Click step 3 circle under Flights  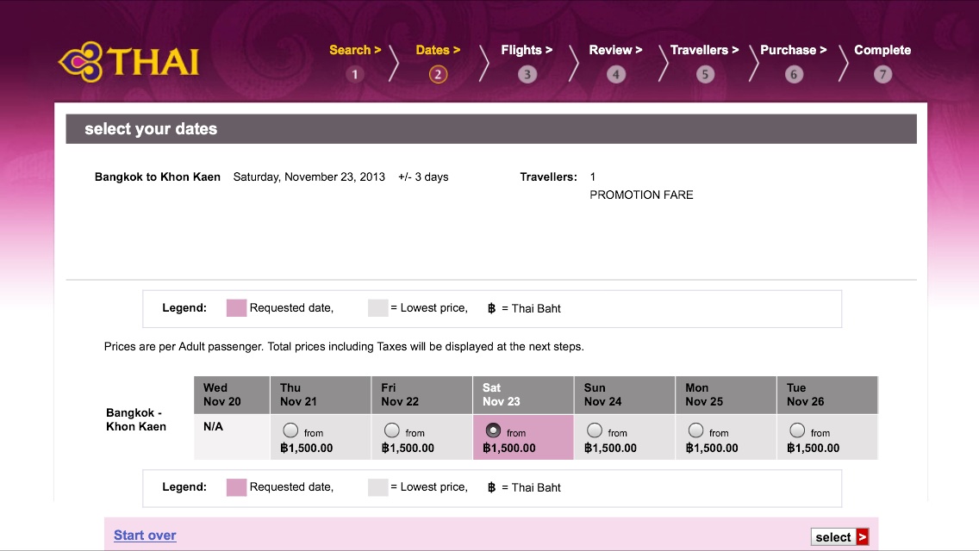[x=527, y=74]
